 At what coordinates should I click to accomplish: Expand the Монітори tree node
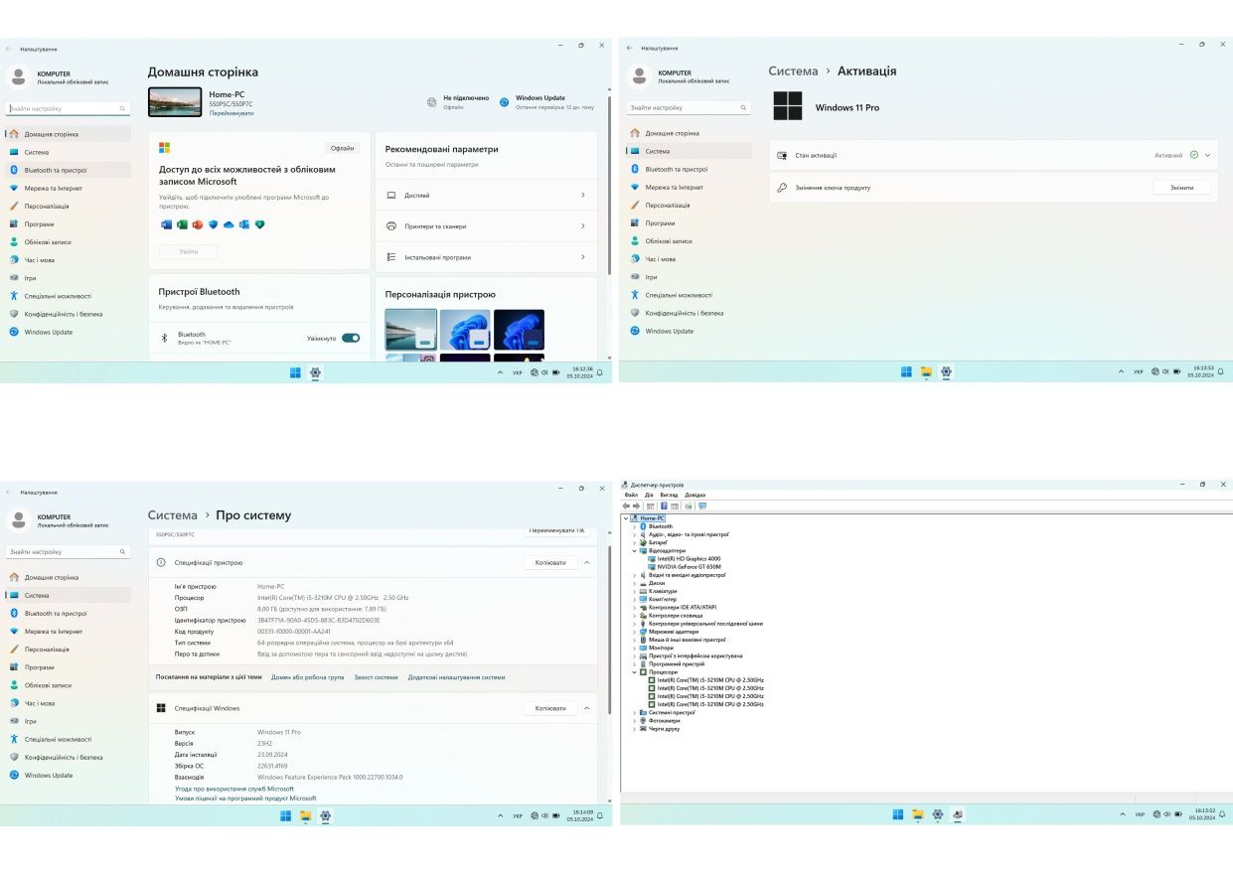634,648
